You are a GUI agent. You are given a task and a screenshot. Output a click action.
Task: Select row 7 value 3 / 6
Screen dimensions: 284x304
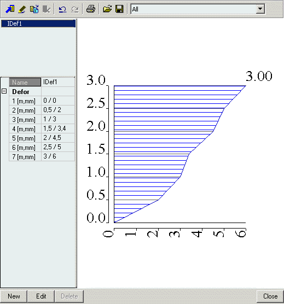[58, 156]
